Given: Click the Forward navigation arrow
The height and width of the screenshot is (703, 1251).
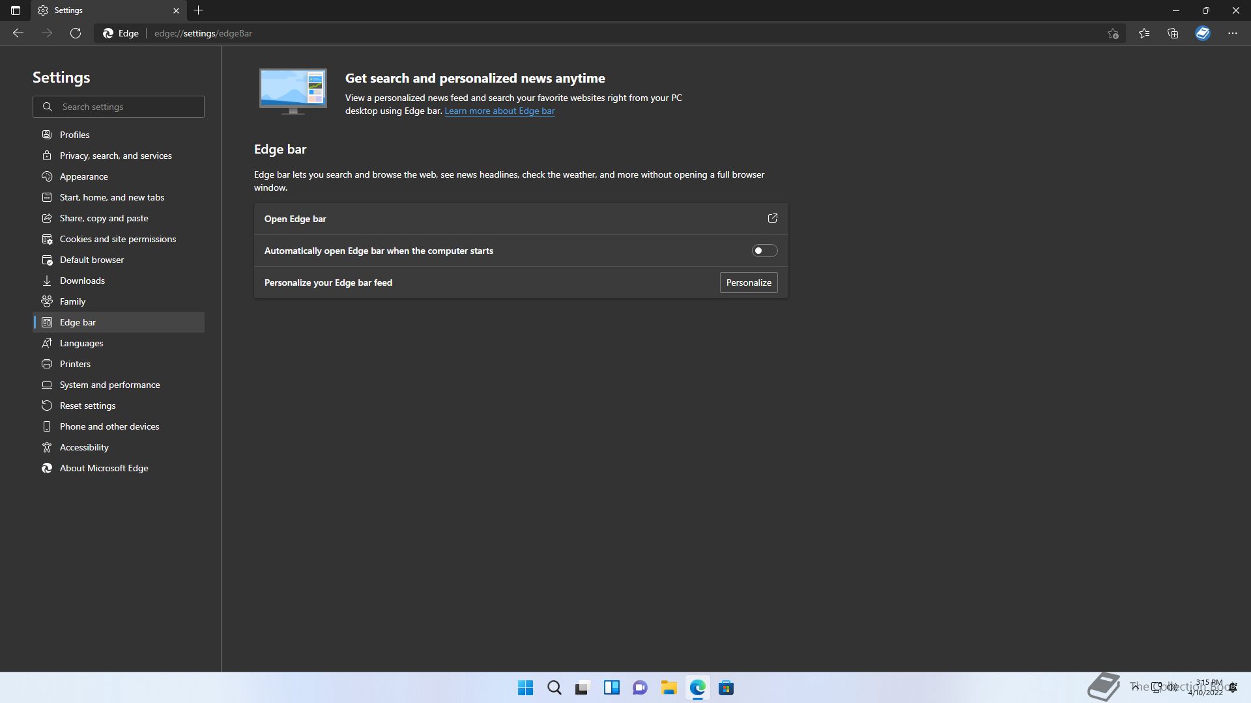Looking at the screenshot, I should click(x=47, y=33).
